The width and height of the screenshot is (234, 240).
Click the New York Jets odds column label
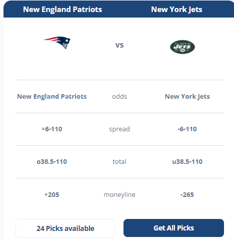coord(187,97)
